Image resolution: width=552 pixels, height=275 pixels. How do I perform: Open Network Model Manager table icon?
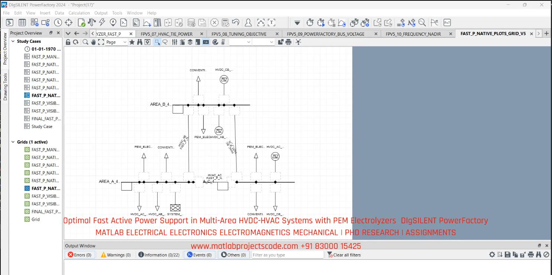pyautogui.click(x=22, y=23)
